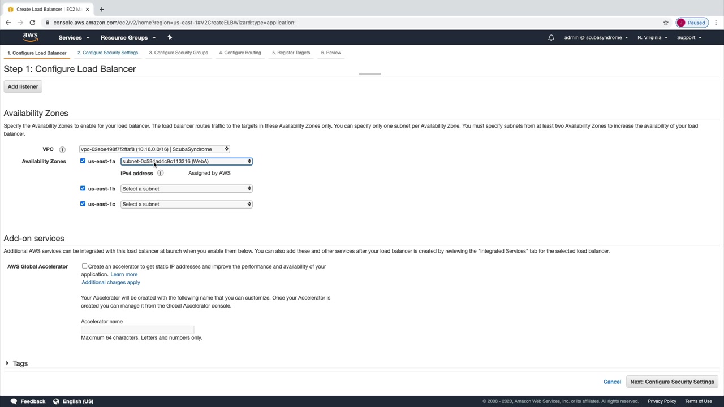Open the Learn more link
The width and height of the screenshot is (724, 407).
click(x=124, y=274)
